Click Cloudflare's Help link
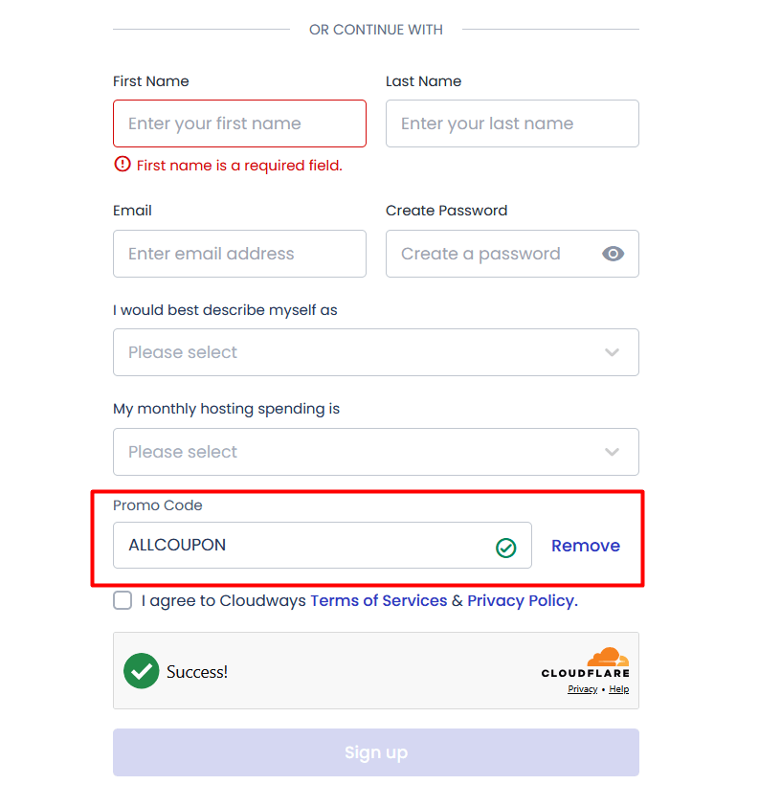 (619, 688)
